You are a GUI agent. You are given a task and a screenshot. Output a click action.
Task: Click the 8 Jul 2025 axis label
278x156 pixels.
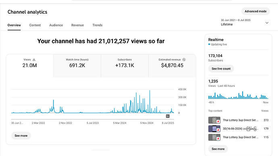168,123
